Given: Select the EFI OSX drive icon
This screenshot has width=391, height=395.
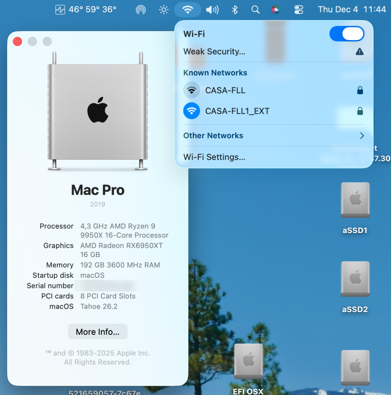Looking at the screenshot, I should coord(248,361).
